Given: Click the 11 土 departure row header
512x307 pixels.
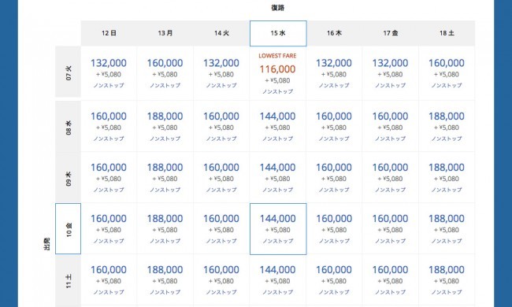Looking at the screenshot, I should pyautogui.click(x=69, y=280).
